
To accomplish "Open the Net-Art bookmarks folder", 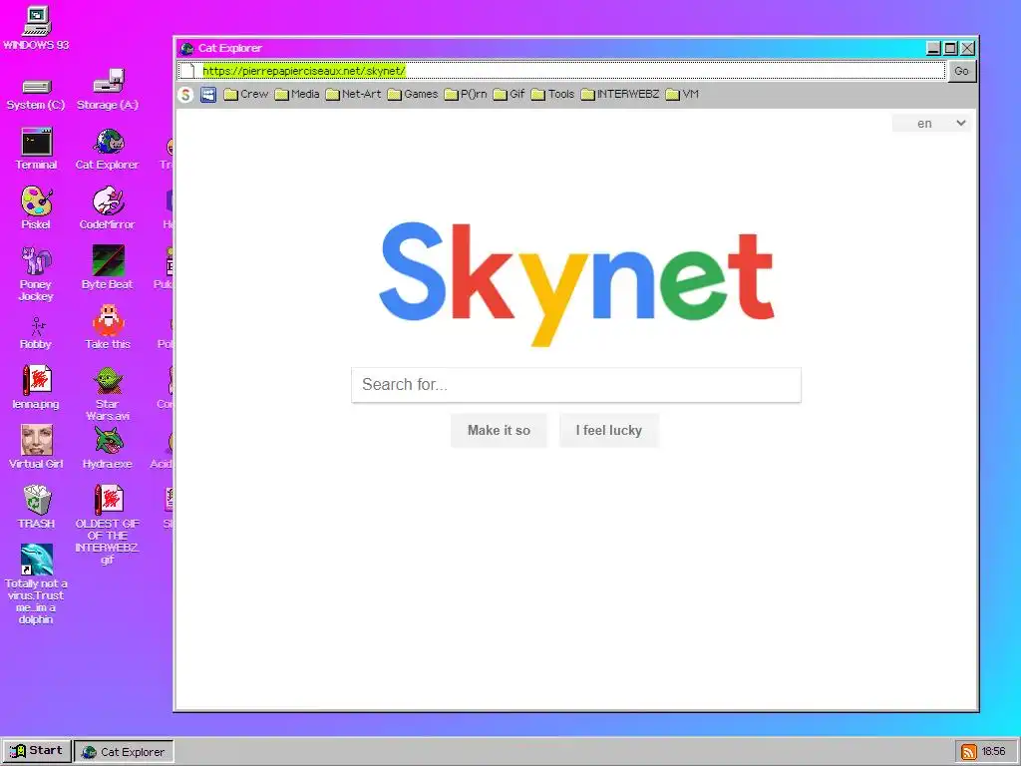I will (x=354, y=95).
